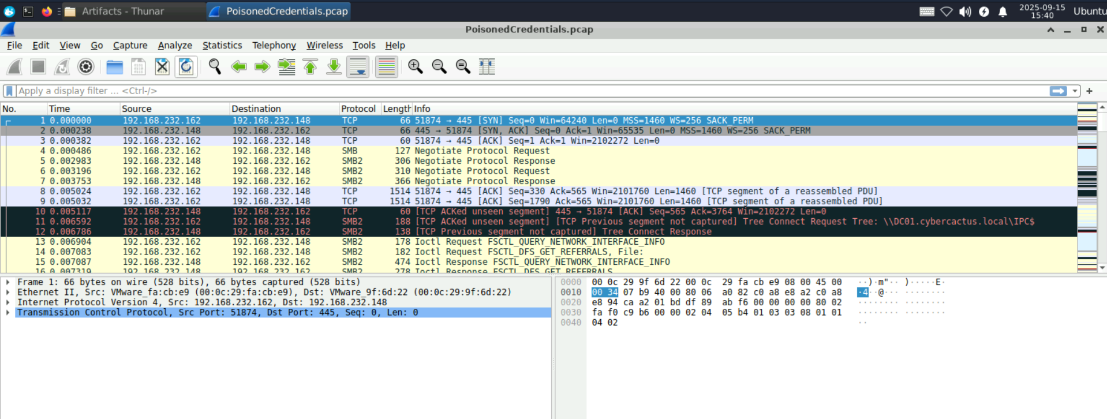Screen dimensions: 1107x419
Task: Switch to the Artifacts - Thunar taskbar window
Action: click(x=122, y=11)
